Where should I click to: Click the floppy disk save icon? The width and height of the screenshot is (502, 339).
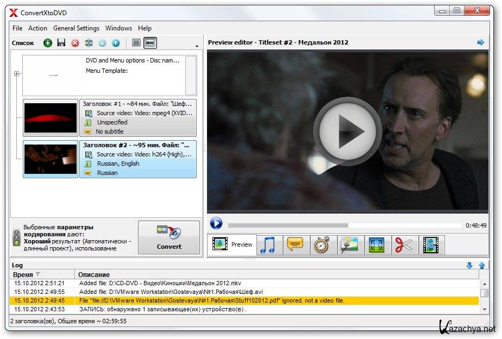click(61, 43)
